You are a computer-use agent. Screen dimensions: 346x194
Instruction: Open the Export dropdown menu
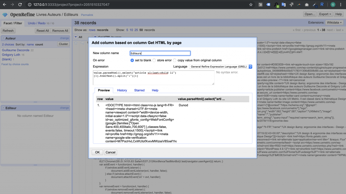point(325,14)
